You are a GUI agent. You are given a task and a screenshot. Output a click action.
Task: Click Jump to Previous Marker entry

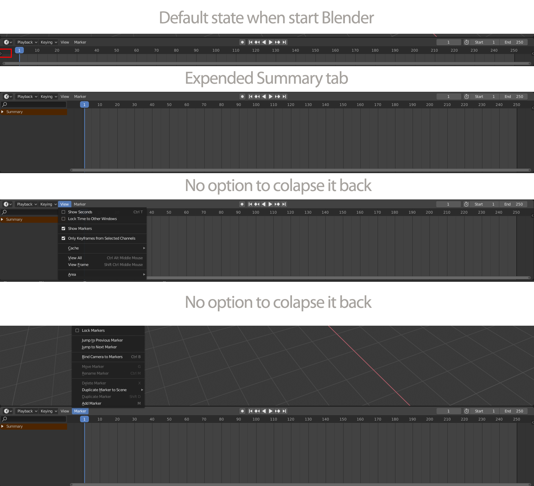(x=108, y=340)
